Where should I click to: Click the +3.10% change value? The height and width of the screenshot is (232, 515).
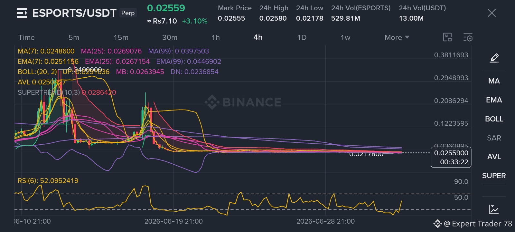click(x=194, y=21)
